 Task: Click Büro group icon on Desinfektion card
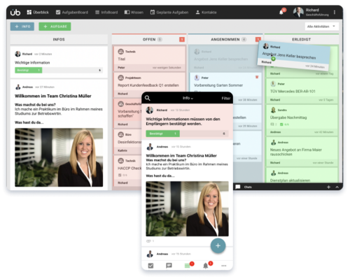(x=120, y=134)
